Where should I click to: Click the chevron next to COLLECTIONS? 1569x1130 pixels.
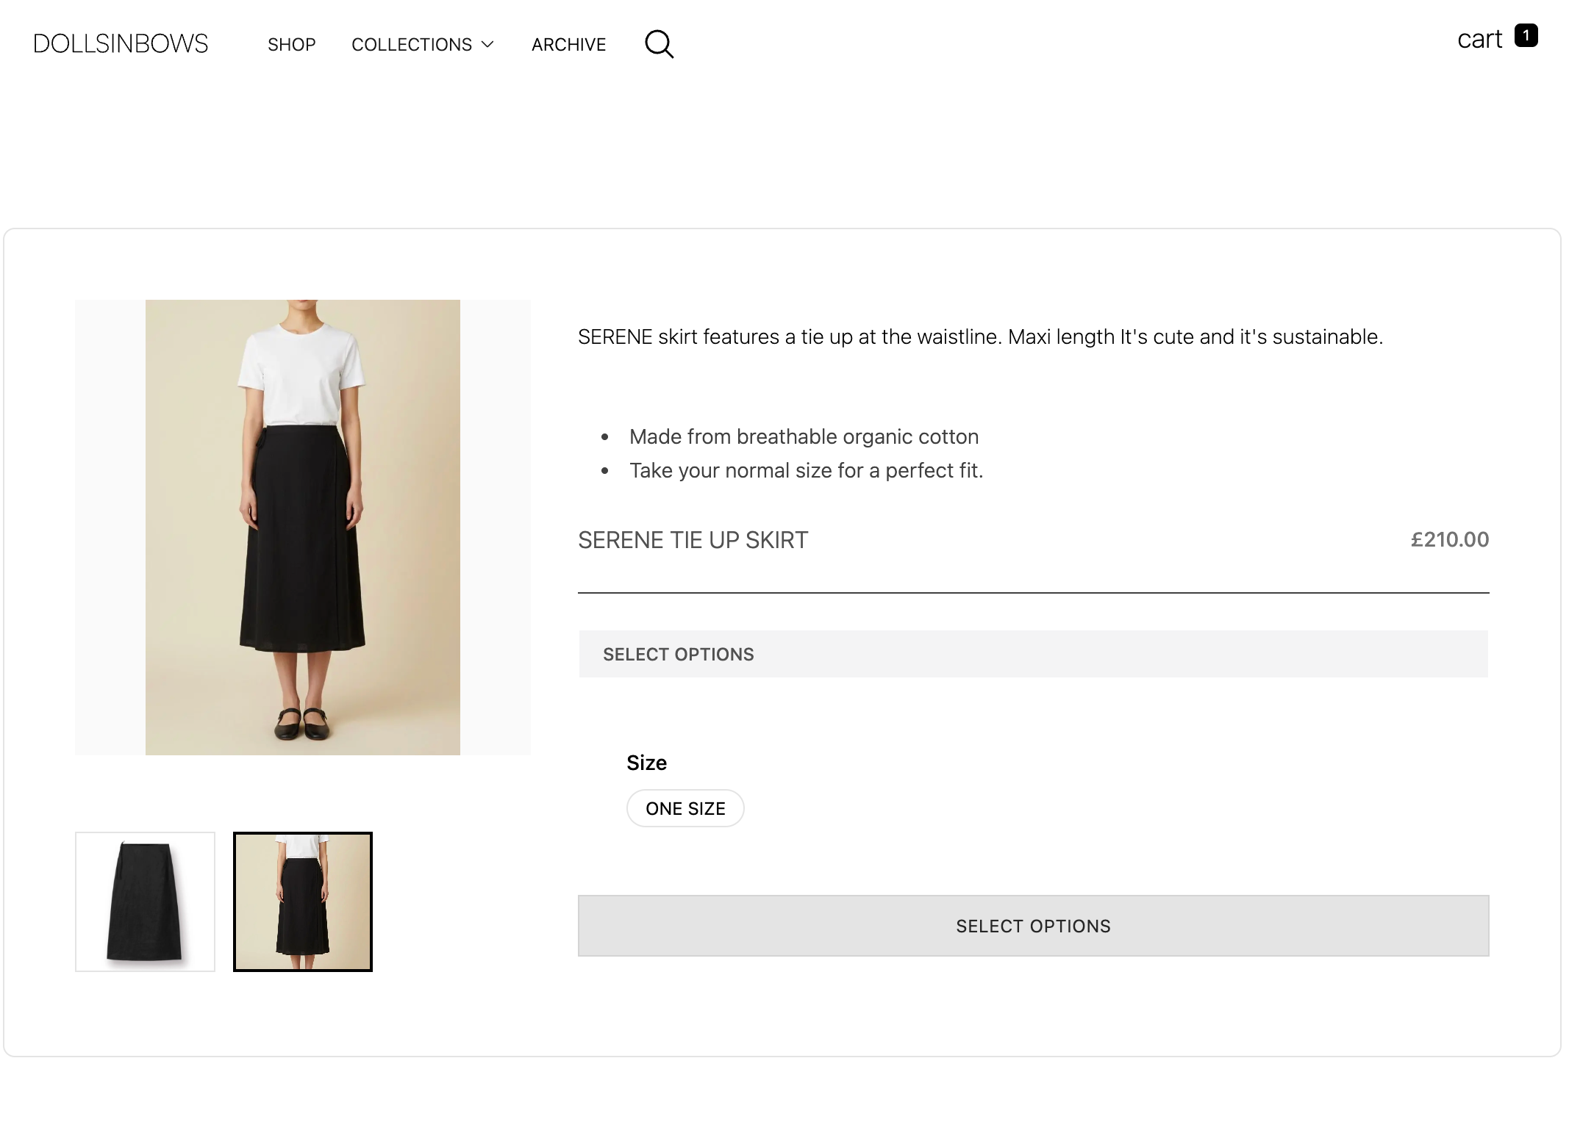tap(487, 45)
